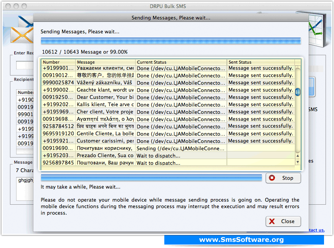Viewport: 334px width, 248px height.
Task: Click the Enter Recipient field in main window
Action: [25, 65]
